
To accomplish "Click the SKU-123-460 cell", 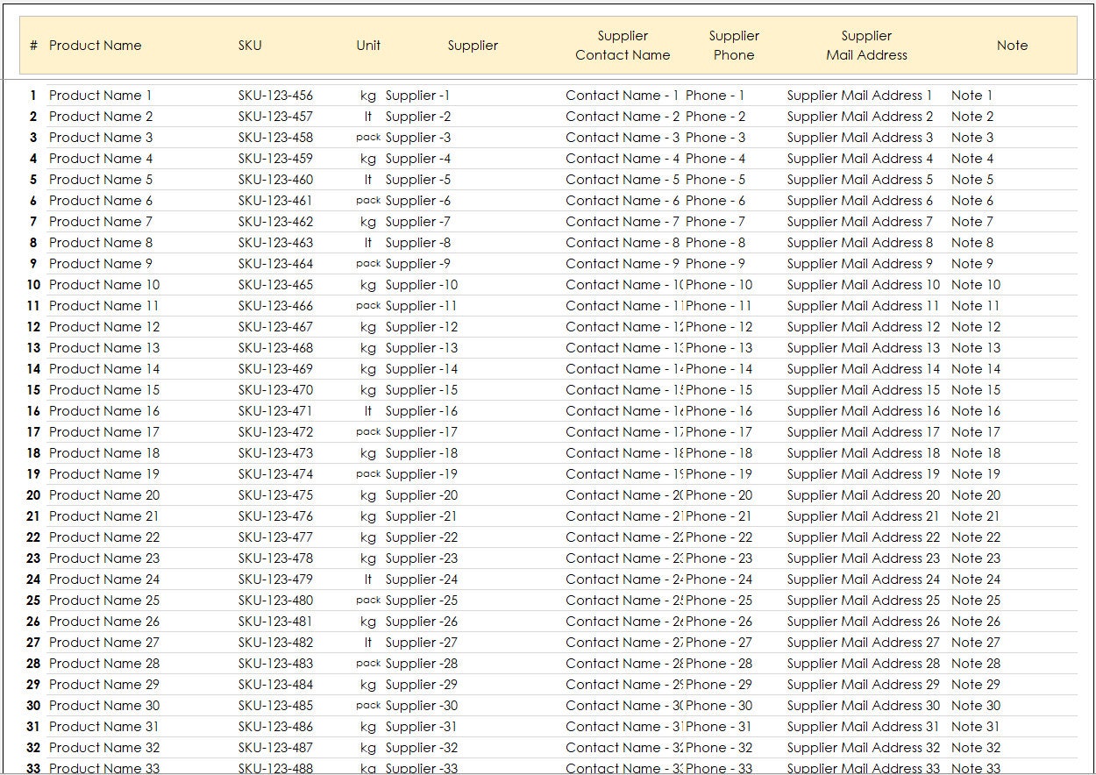I will (x=276, y=179).
